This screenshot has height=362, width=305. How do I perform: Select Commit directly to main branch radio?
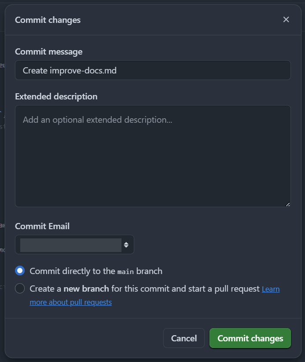pos(20,271)
